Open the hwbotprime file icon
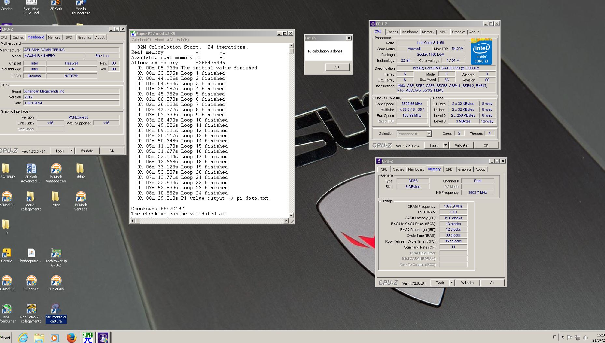This screenshot has width=605, height=343. (x=31, y=255)
